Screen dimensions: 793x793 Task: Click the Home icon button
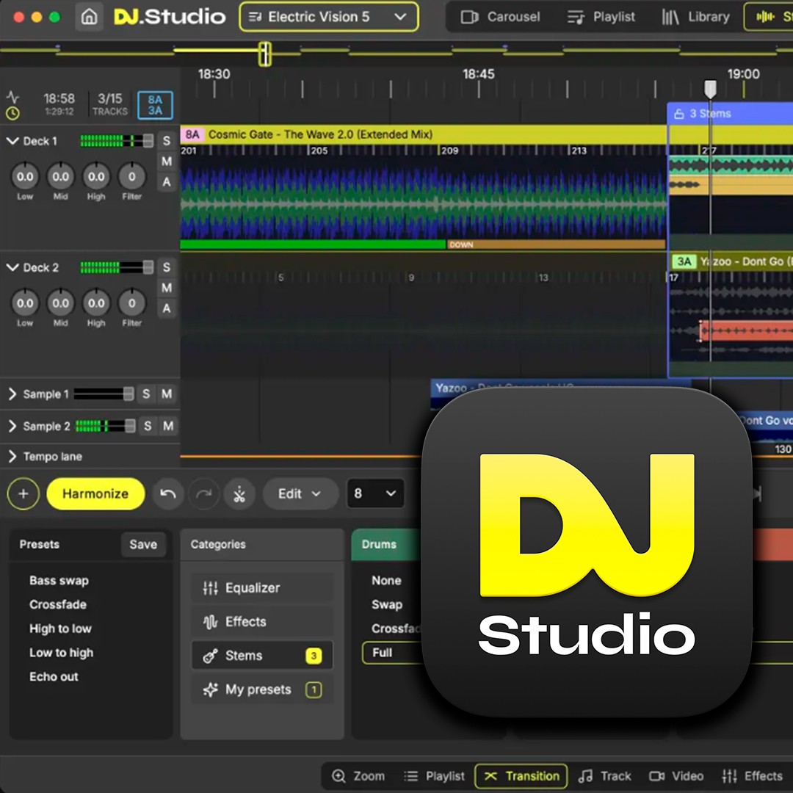pyautogui.click(x=89, y=17)
